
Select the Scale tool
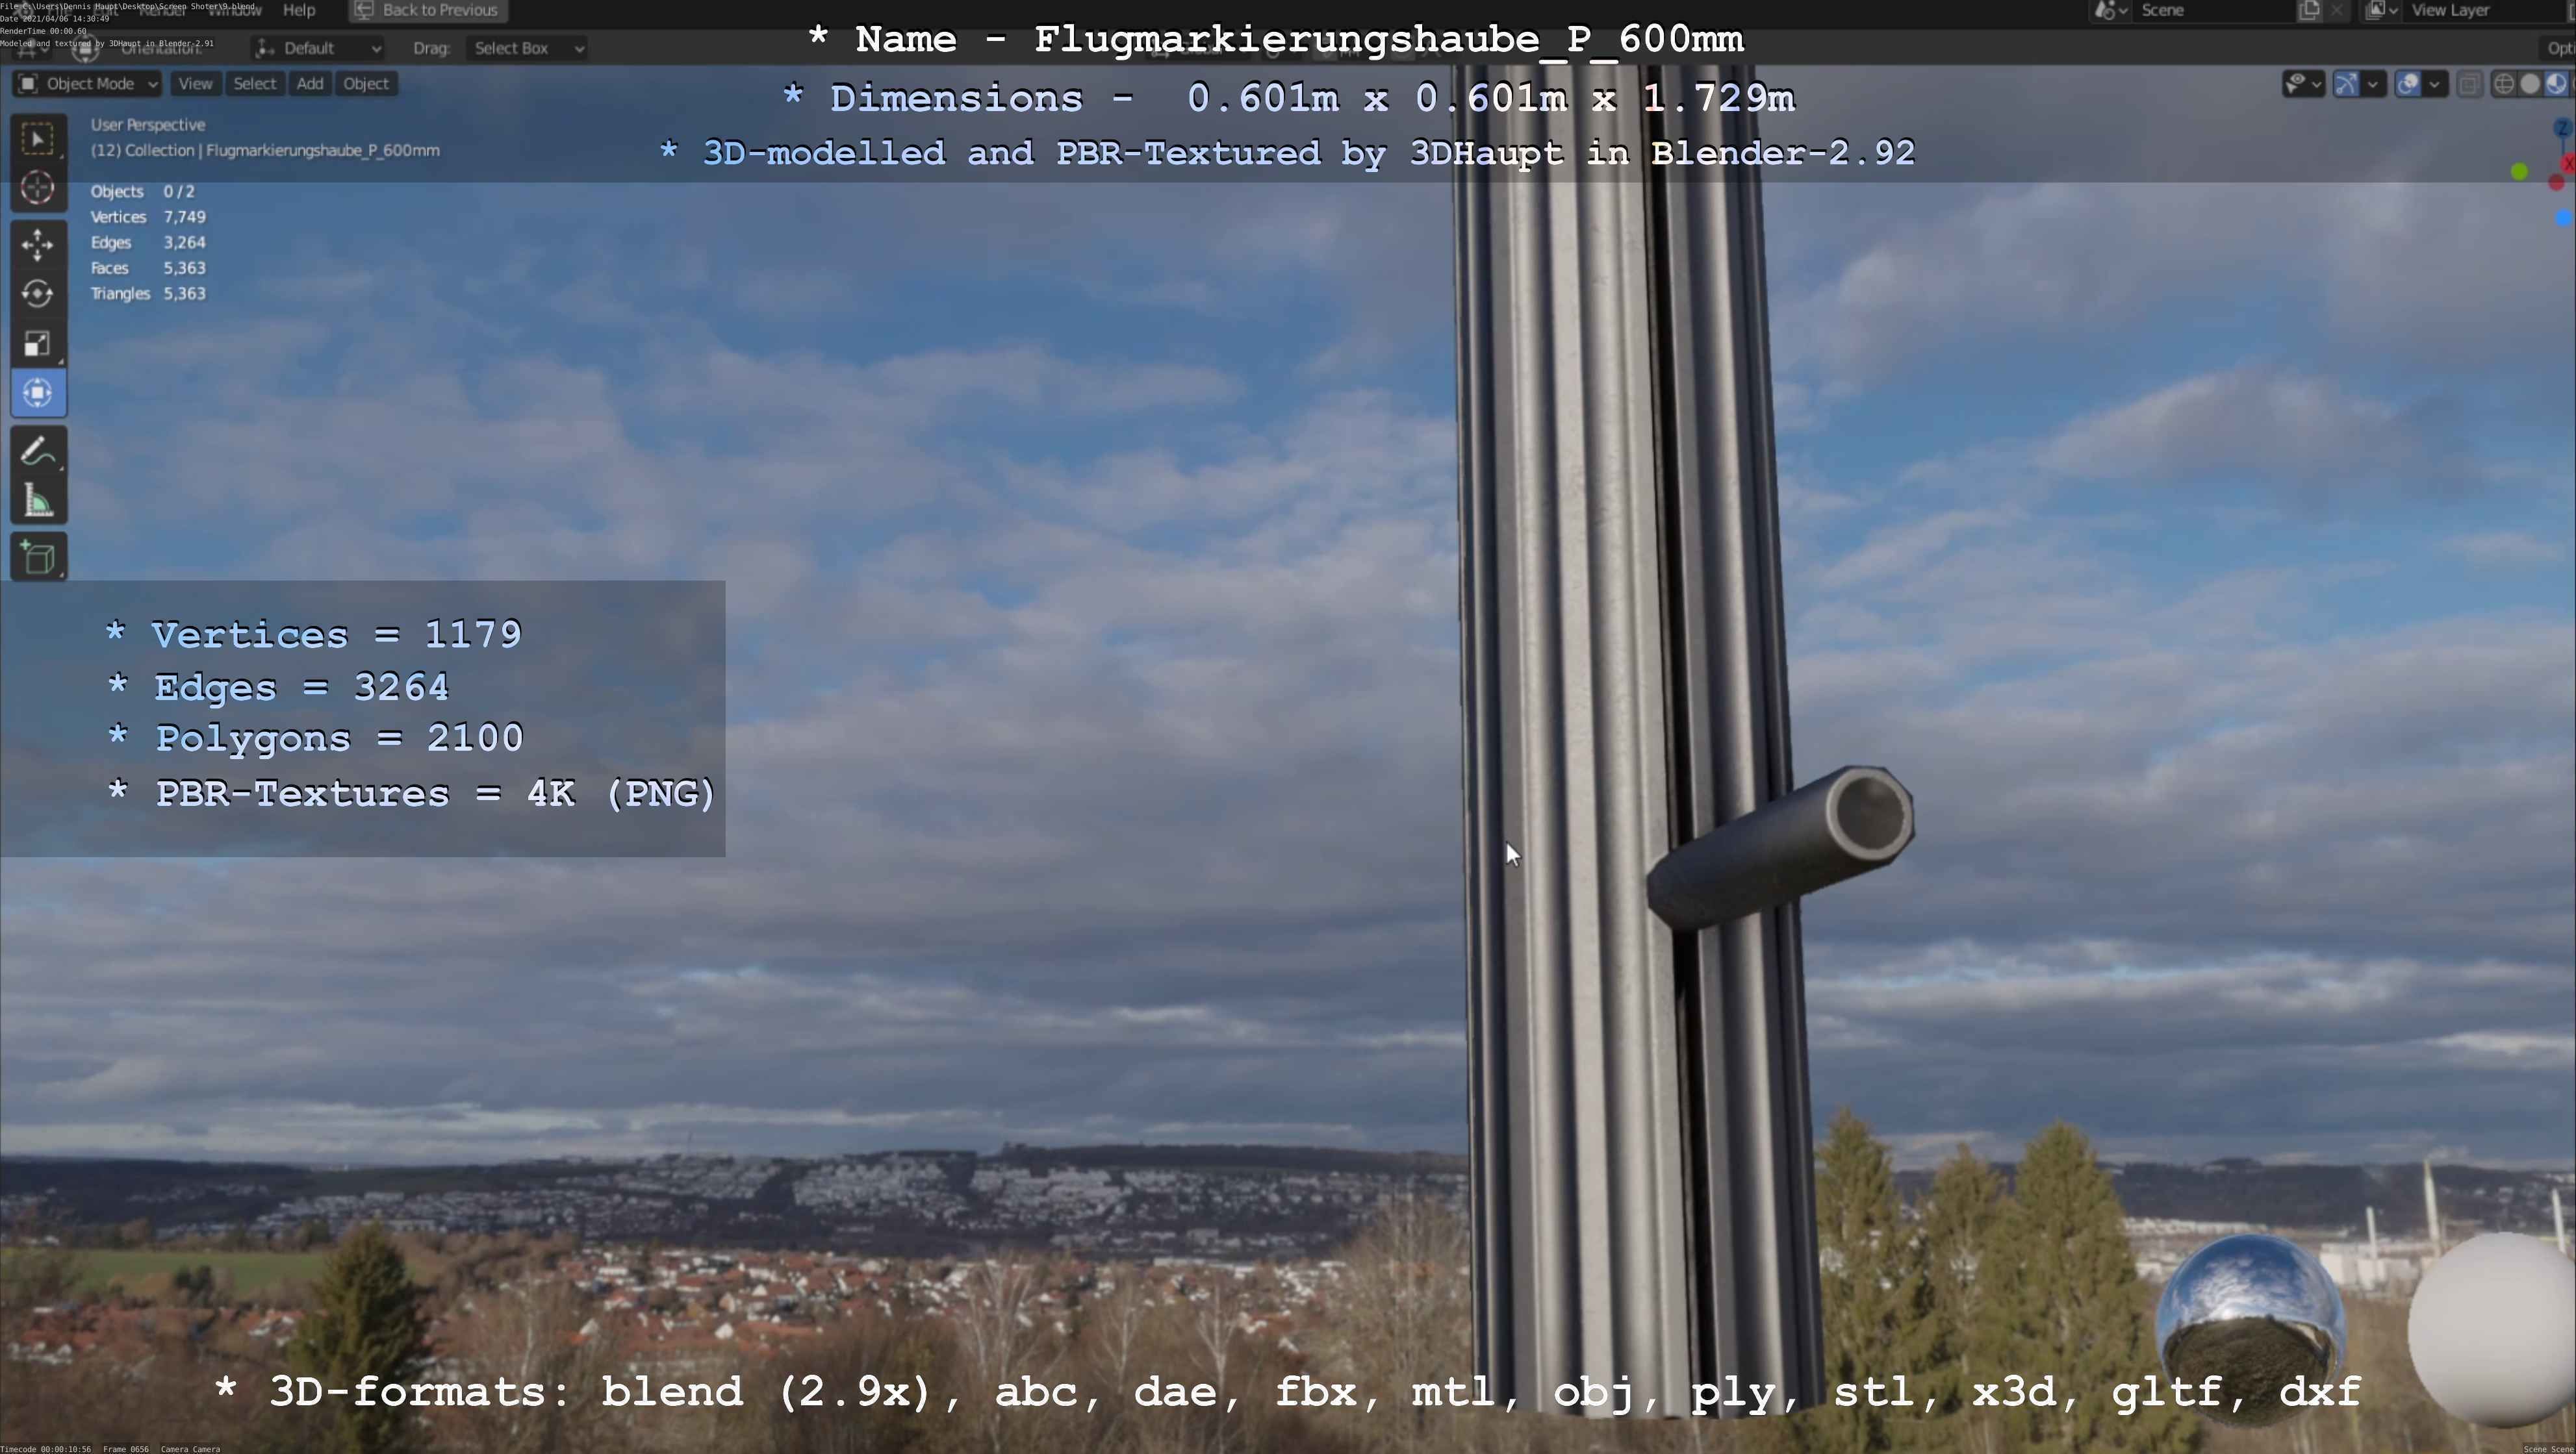[x=38, y=344]
